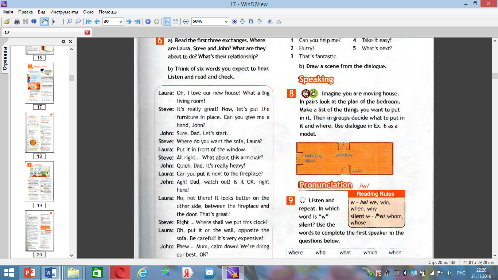Click the РУС language indicator

coord(461,273)
